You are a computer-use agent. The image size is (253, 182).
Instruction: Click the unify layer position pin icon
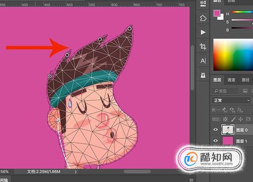[224, 110]
